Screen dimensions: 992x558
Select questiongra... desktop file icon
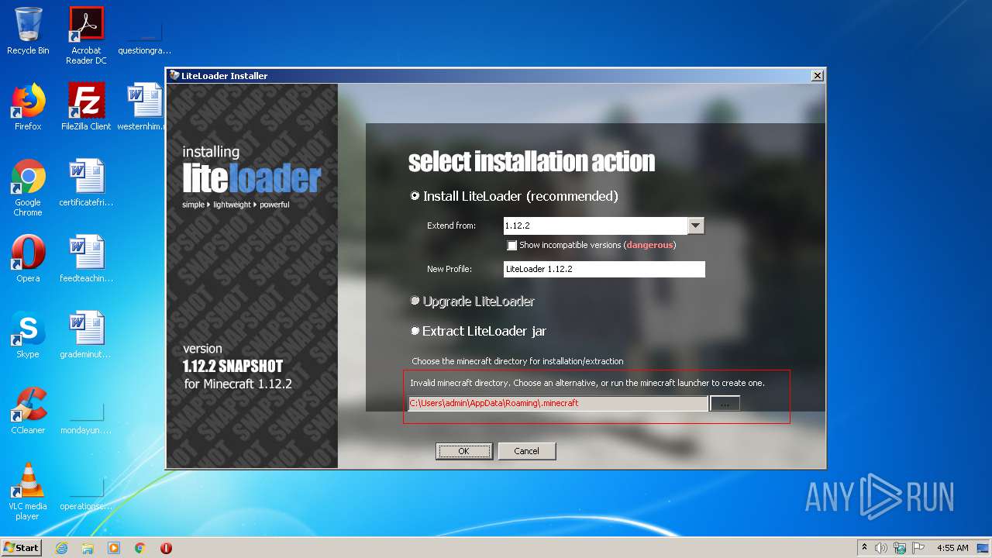tap(144, 36)
